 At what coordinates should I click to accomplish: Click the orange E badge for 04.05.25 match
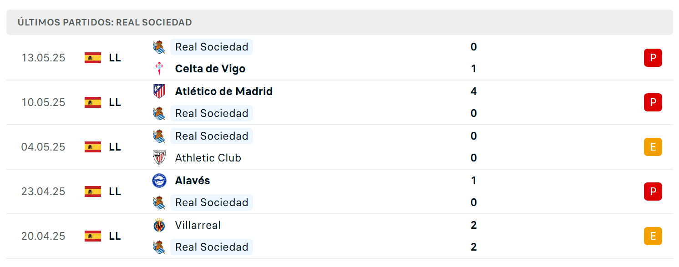(653, 147)
